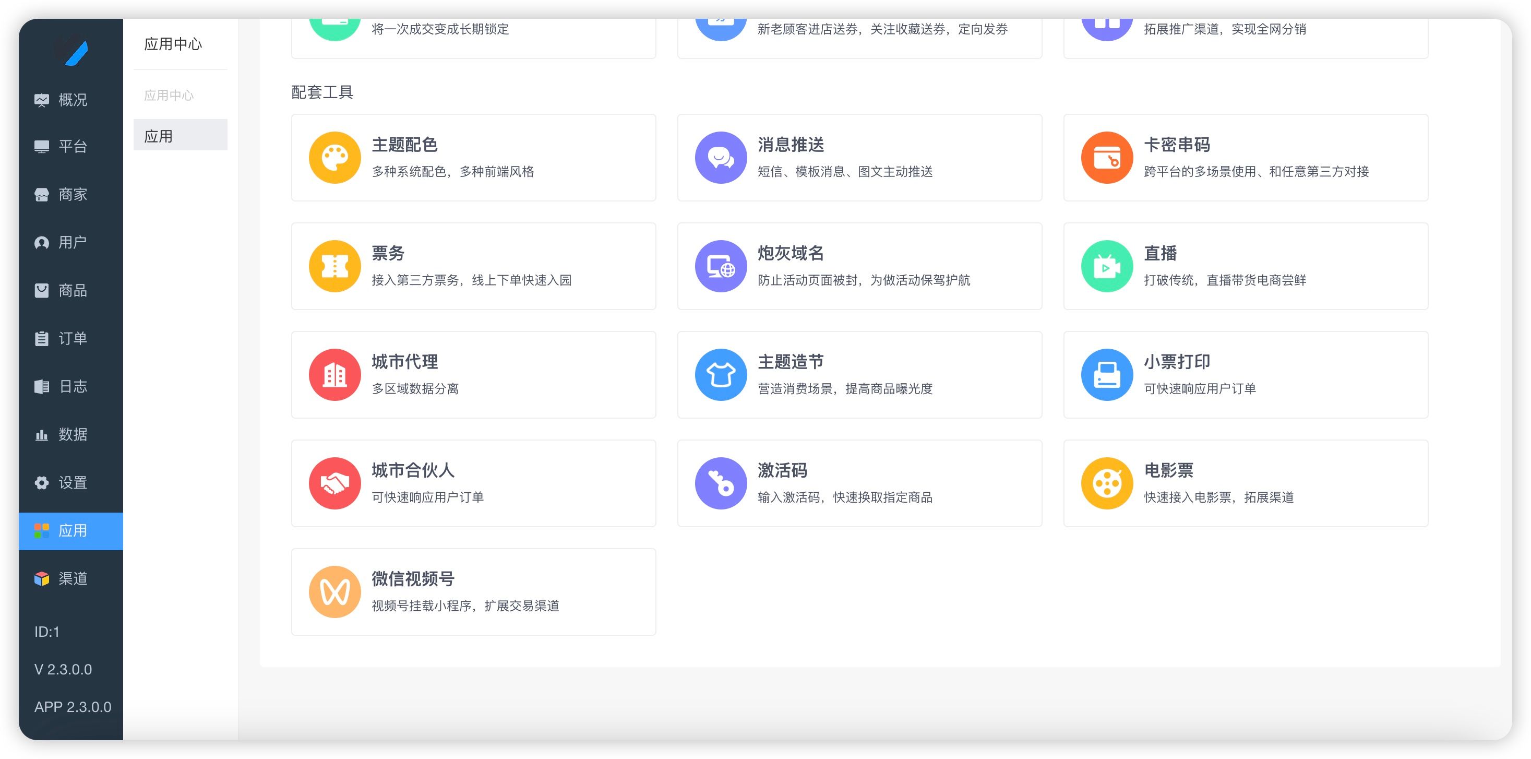Click the 日志 book icon in sidebar

pos(42,387)
